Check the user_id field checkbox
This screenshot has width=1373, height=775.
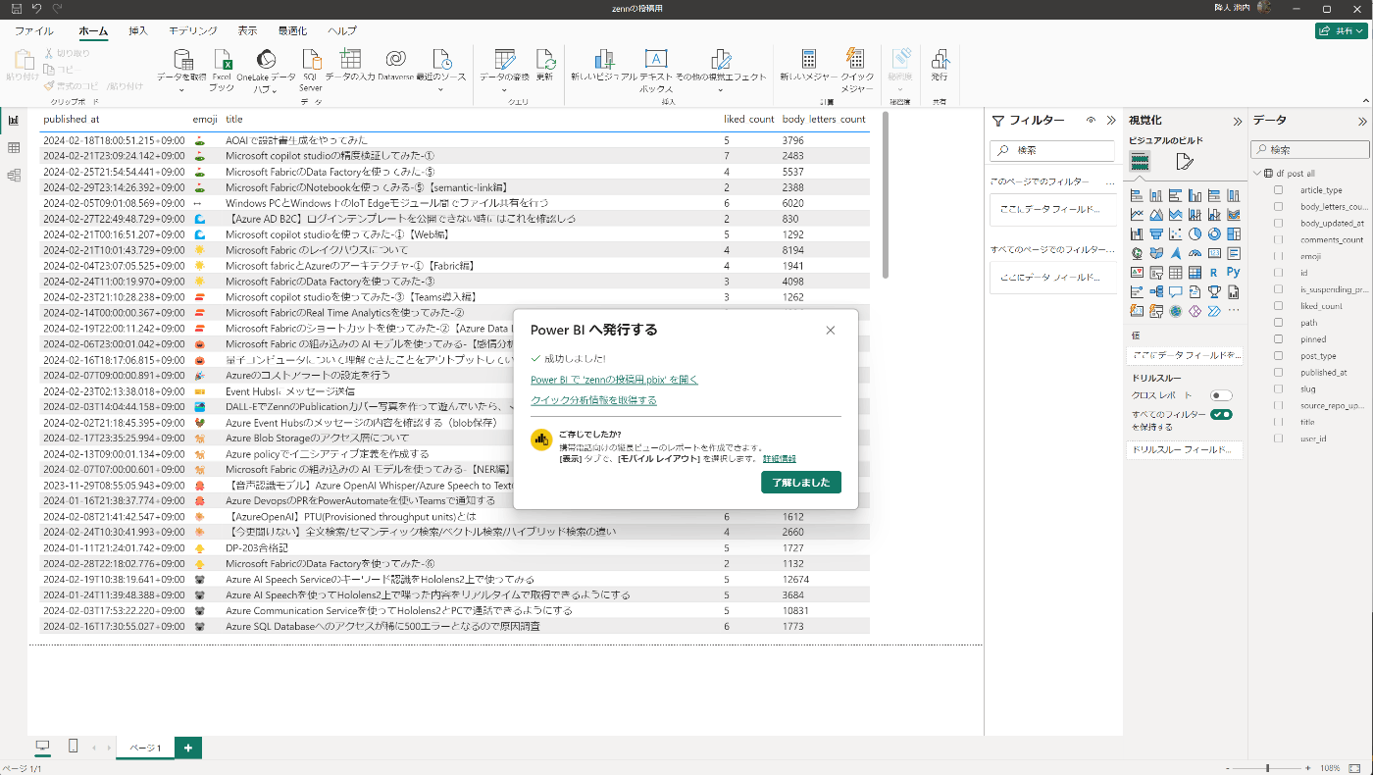coord(1278,439)
